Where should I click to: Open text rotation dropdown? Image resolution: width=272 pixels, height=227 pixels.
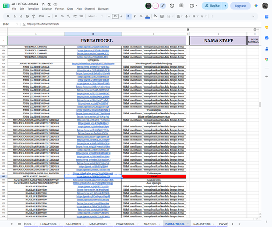pos(203,16)
